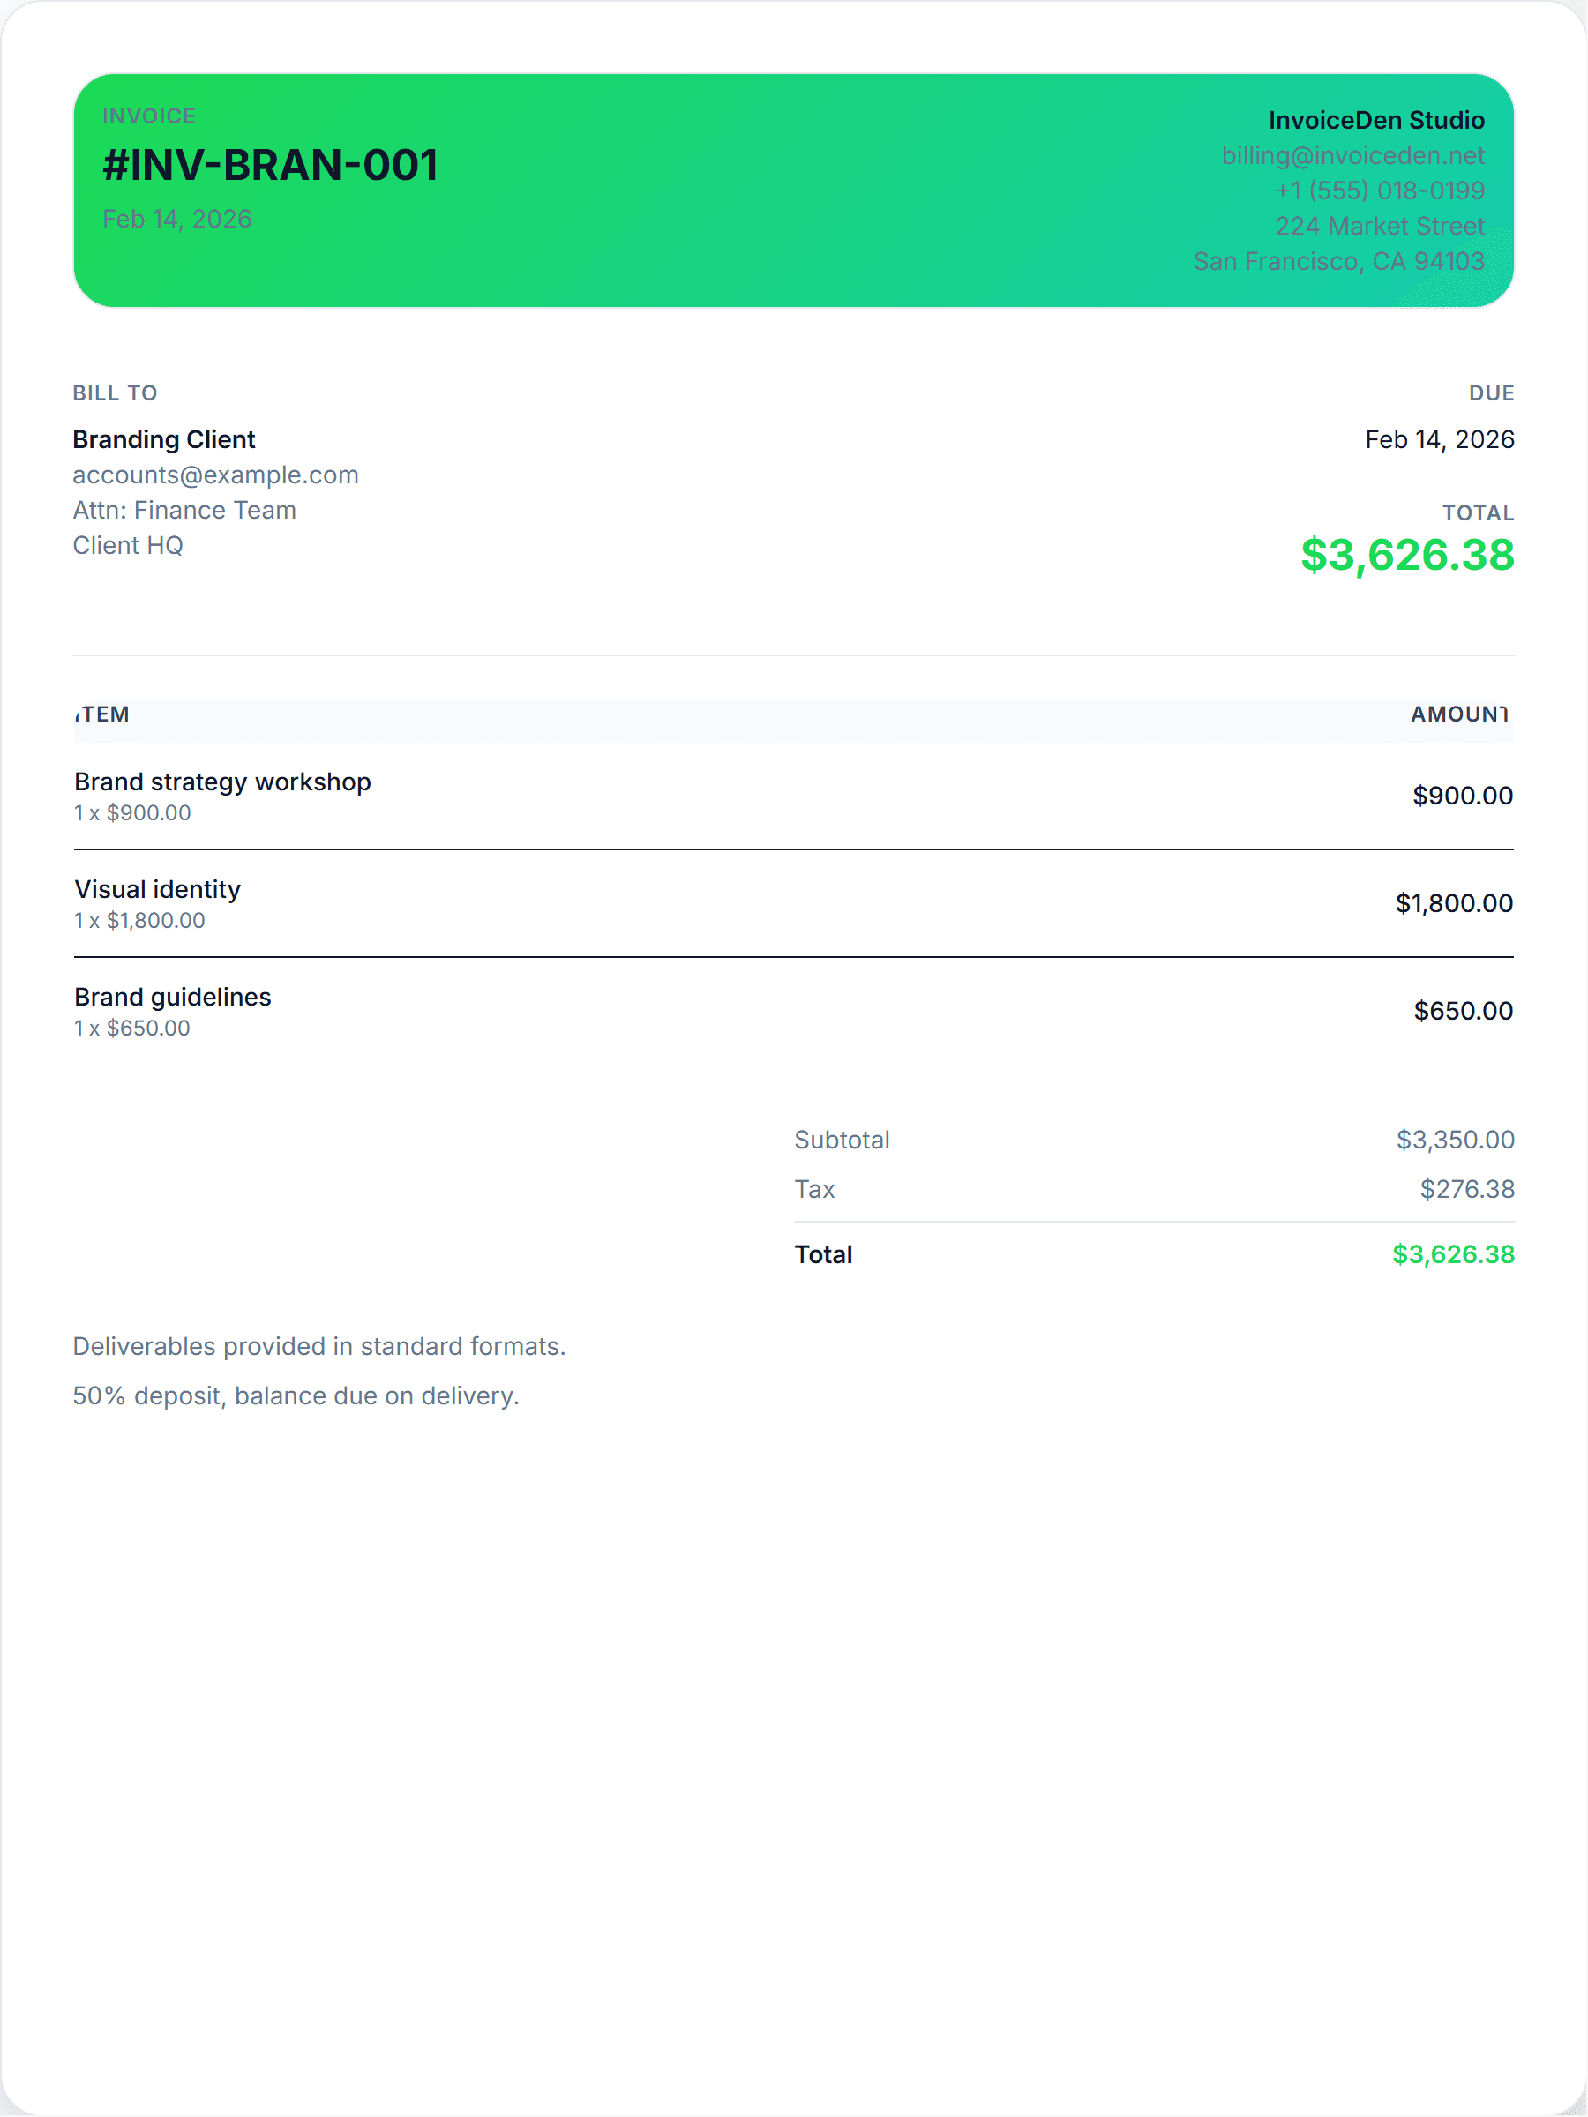The height and width of the screenshot is (2117, 1588).
Task: Click the 224 Market Street address line
Action: (x=1378, y=226)
